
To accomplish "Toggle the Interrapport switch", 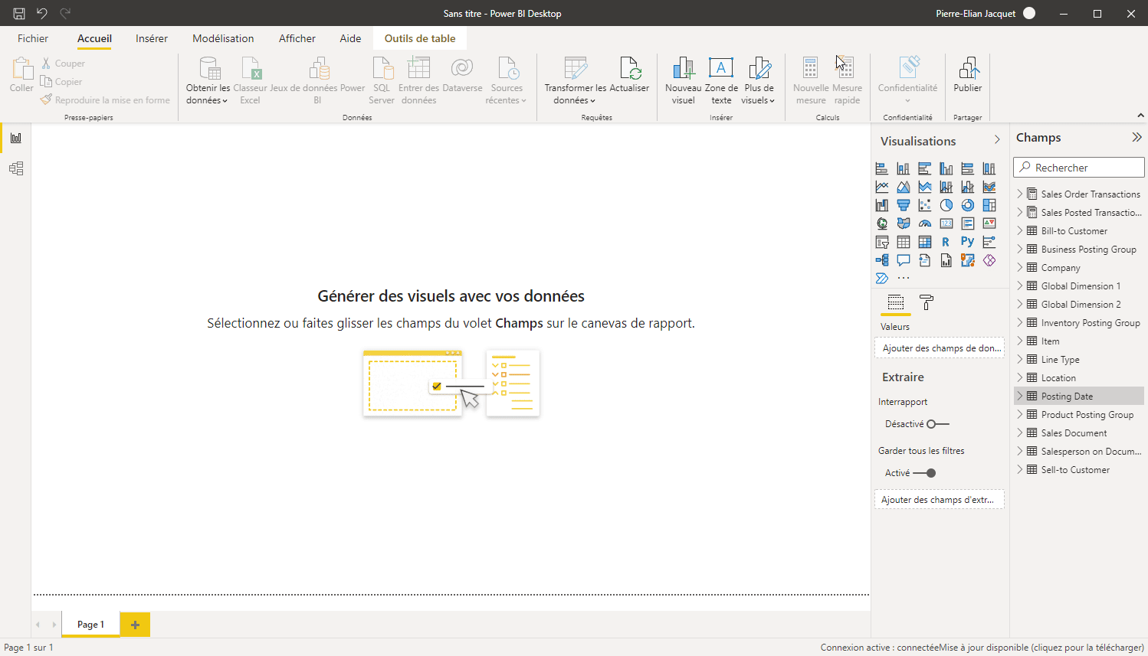I will pos(938,424).
